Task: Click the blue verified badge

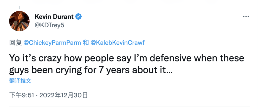Action: coord(79,17)
